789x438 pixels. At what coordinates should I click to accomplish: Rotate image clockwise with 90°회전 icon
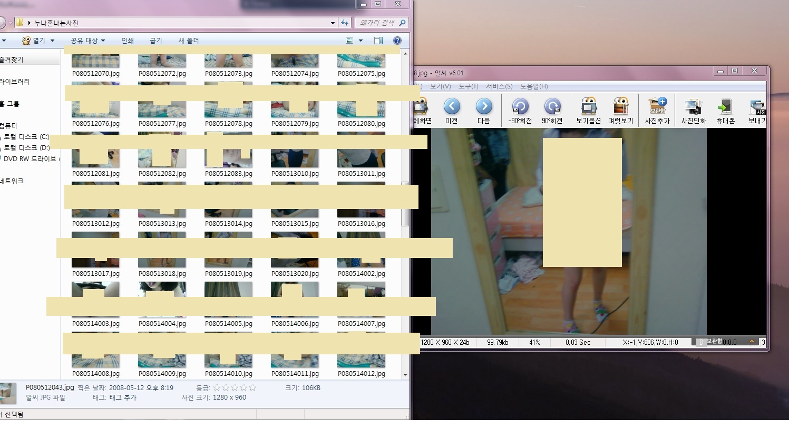click(552, 107)
